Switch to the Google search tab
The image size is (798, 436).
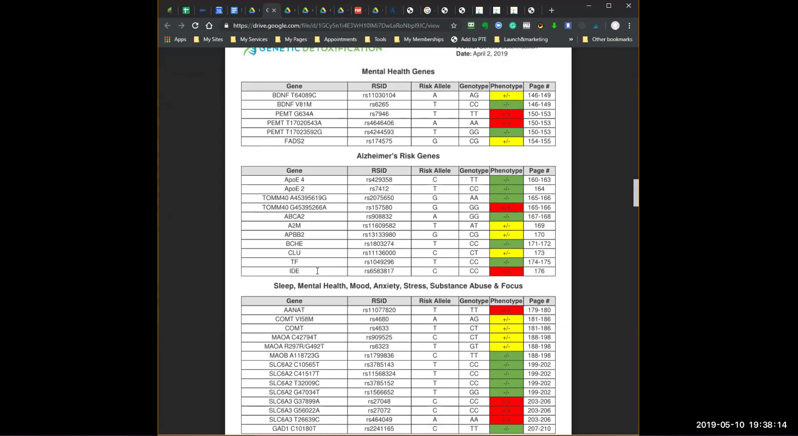[427, 10]
